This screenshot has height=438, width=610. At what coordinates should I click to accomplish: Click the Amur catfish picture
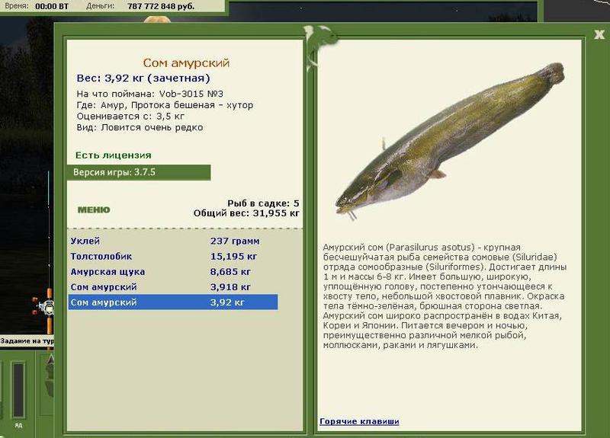[x=450, y=142]
